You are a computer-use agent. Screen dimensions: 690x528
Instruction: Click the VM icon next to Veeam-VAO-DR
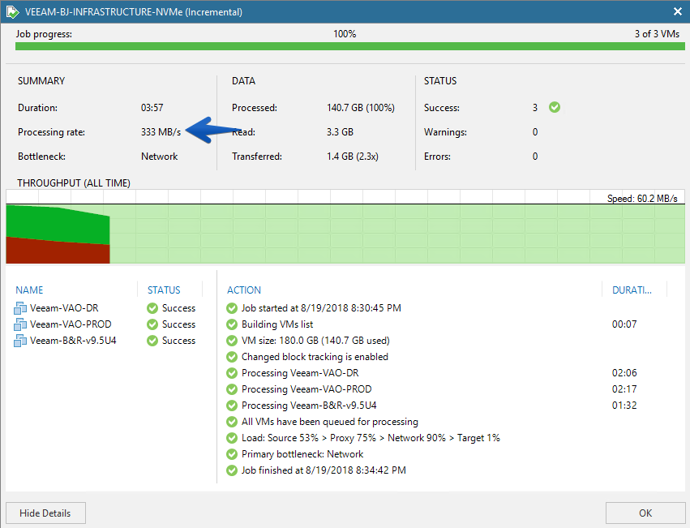20,308
